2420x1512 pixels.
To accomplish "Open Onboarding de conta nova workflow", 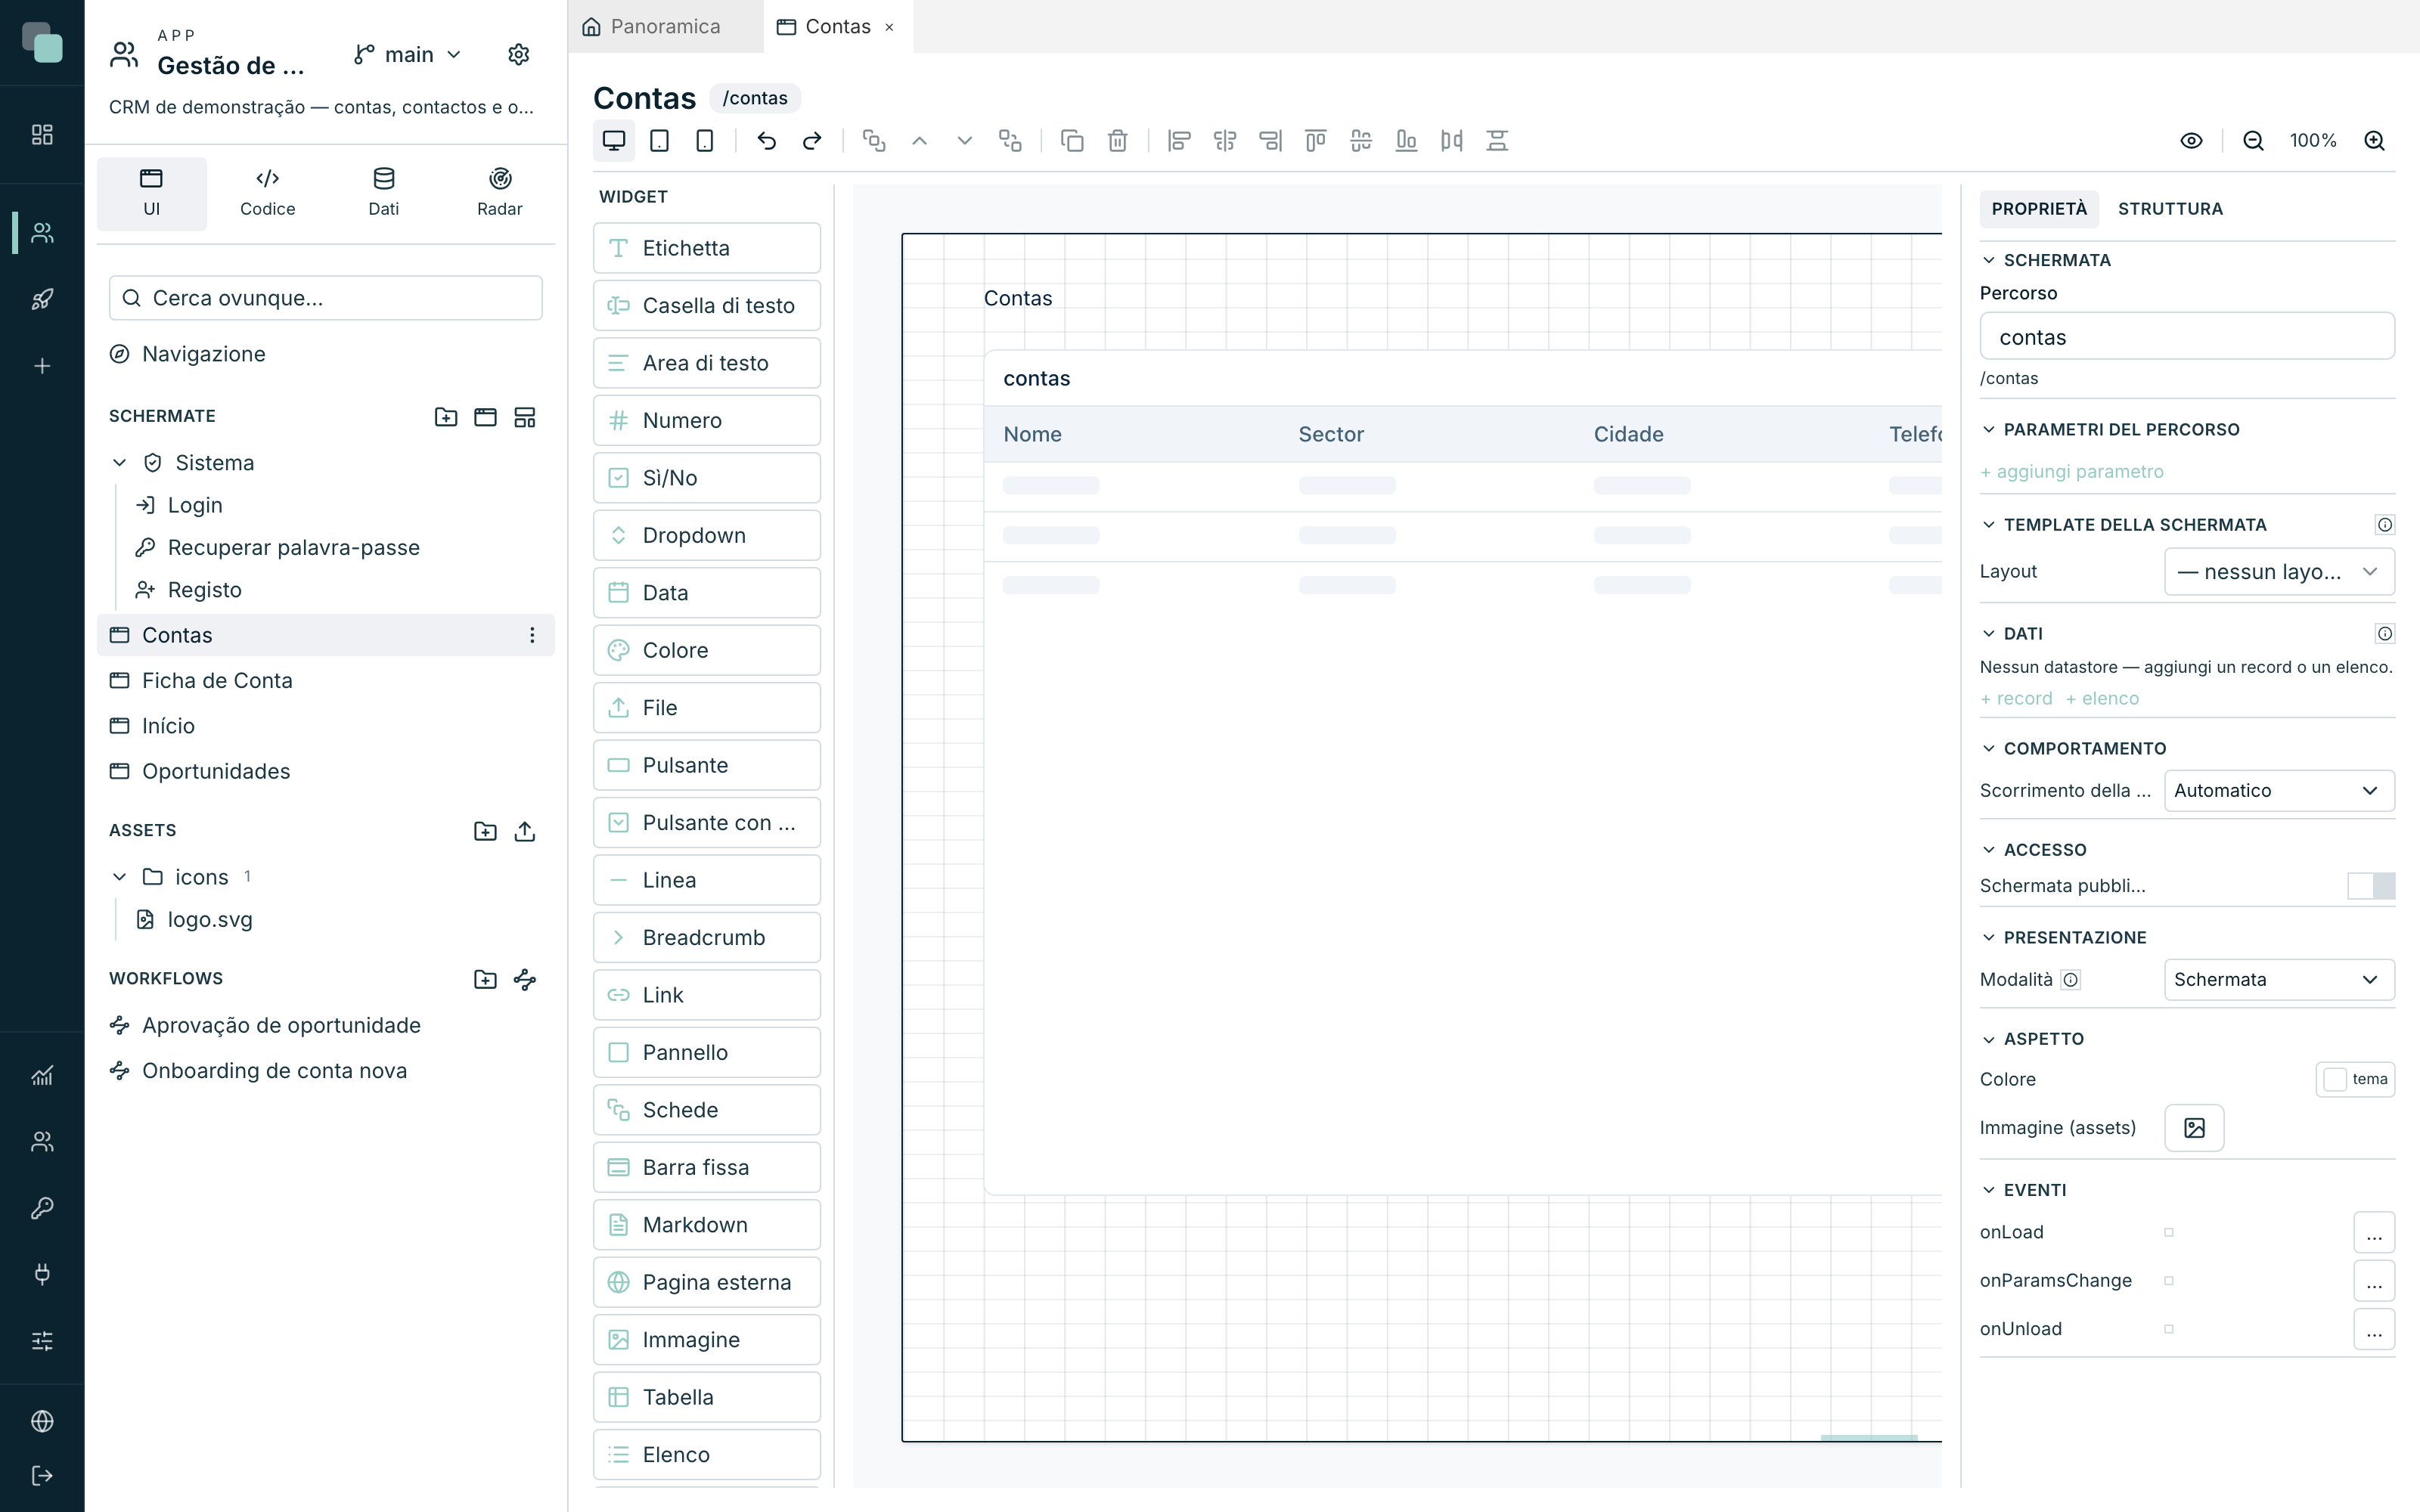I will tap(326, 1071).
